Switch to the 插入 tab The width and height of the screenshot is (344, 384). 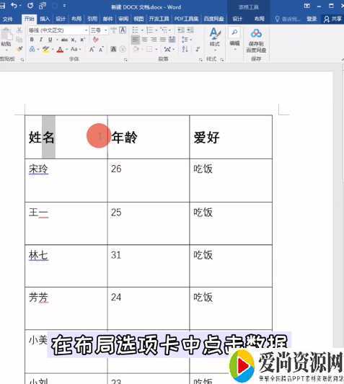coord(45,19)
